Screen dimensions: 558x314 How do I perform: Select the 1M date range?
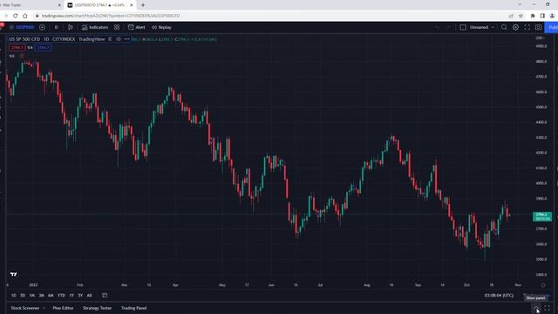click(32, 296)
